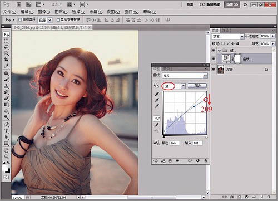This screenshot has width=278, height=201.
Task: Select the Rectangular Marquee tool
Action: pyautogui.click(x=6, y=41)
